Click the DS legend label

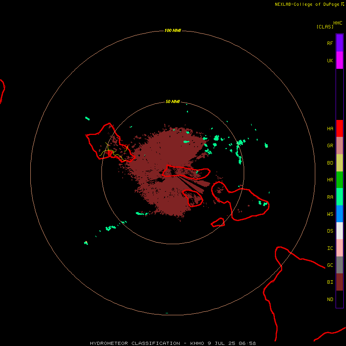point(330,231)
